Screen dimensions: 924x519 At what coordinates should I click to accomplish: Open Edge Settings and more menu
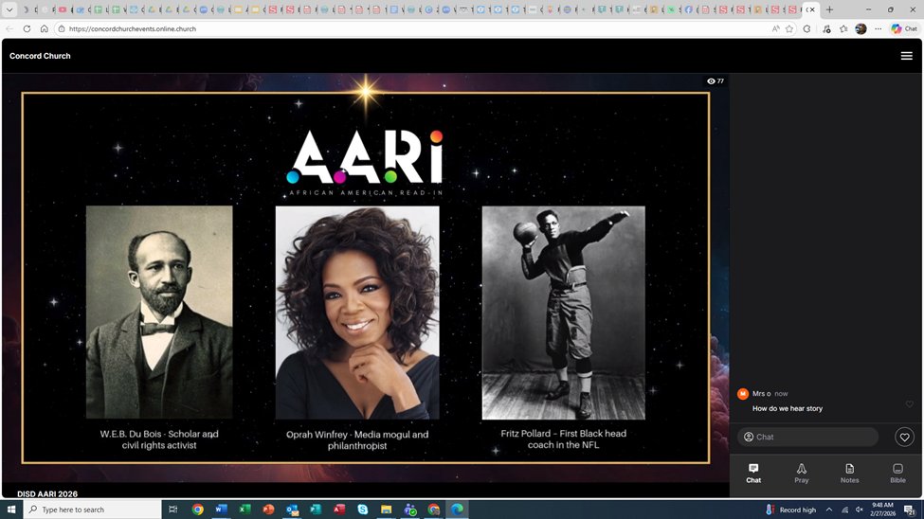tap(878, 28)
